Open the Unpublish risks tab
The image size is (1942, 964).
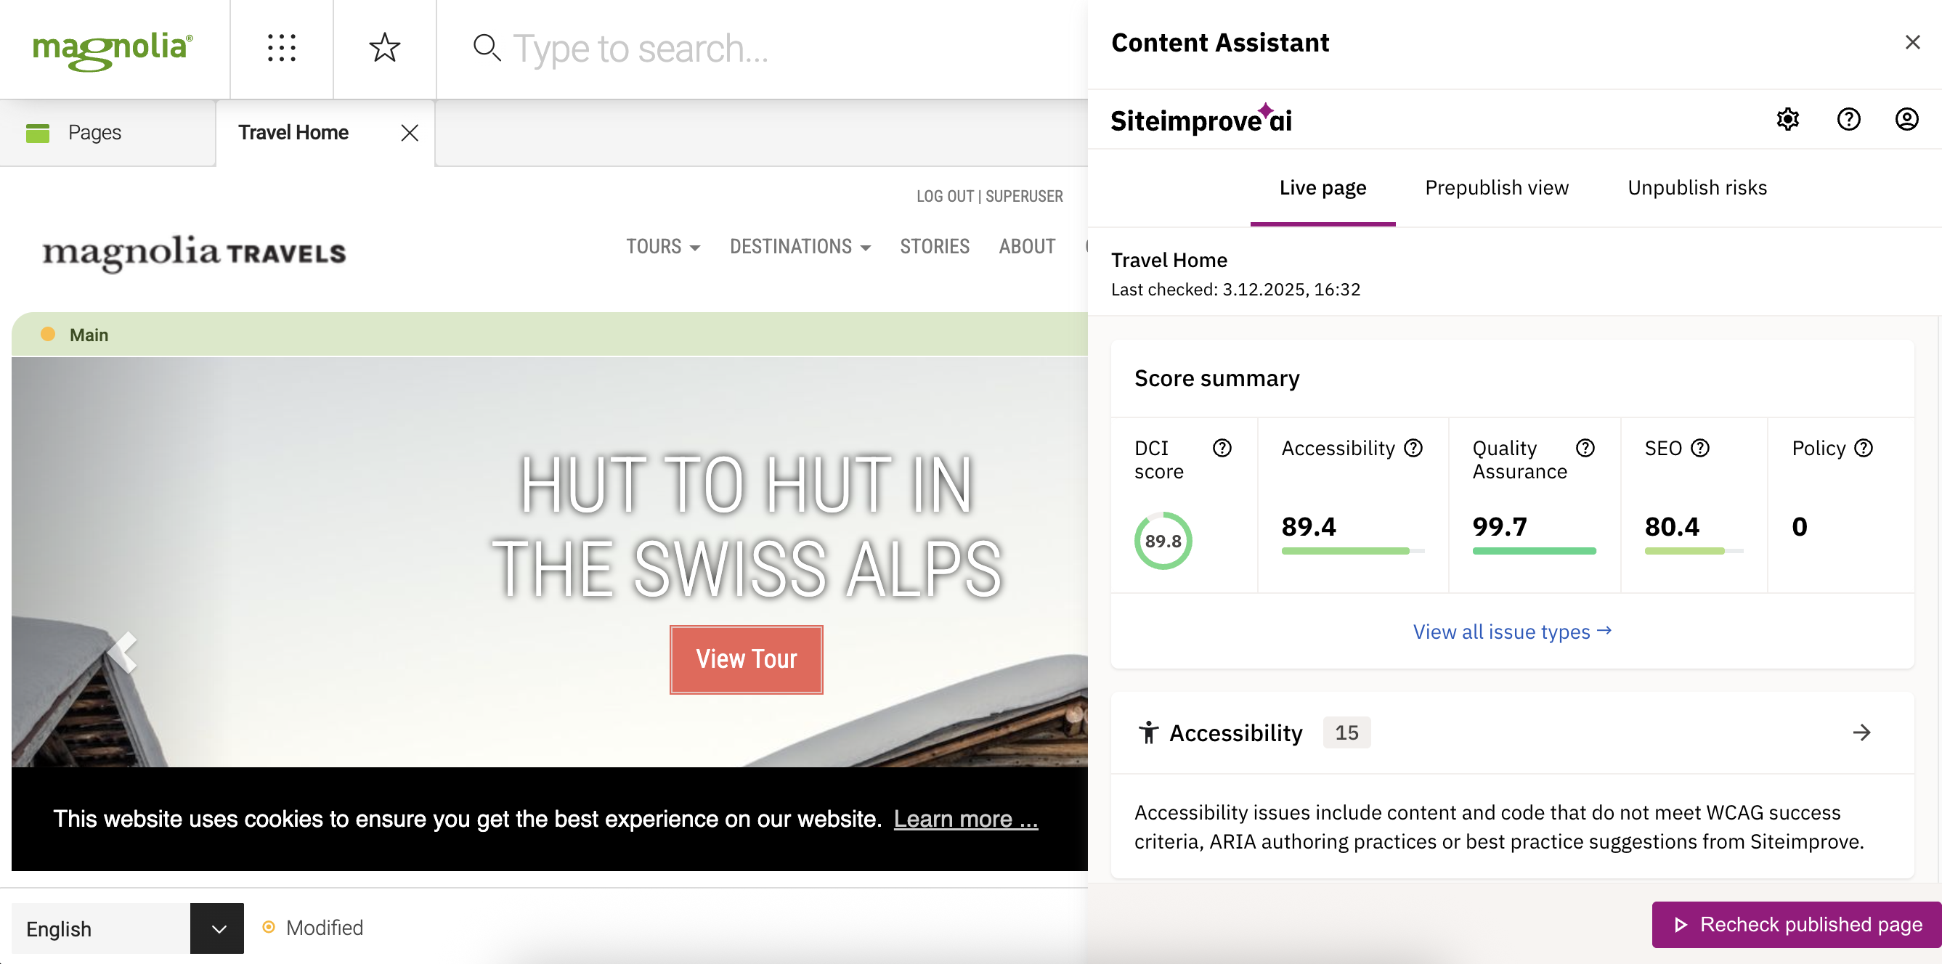[x=1697, y=189]
